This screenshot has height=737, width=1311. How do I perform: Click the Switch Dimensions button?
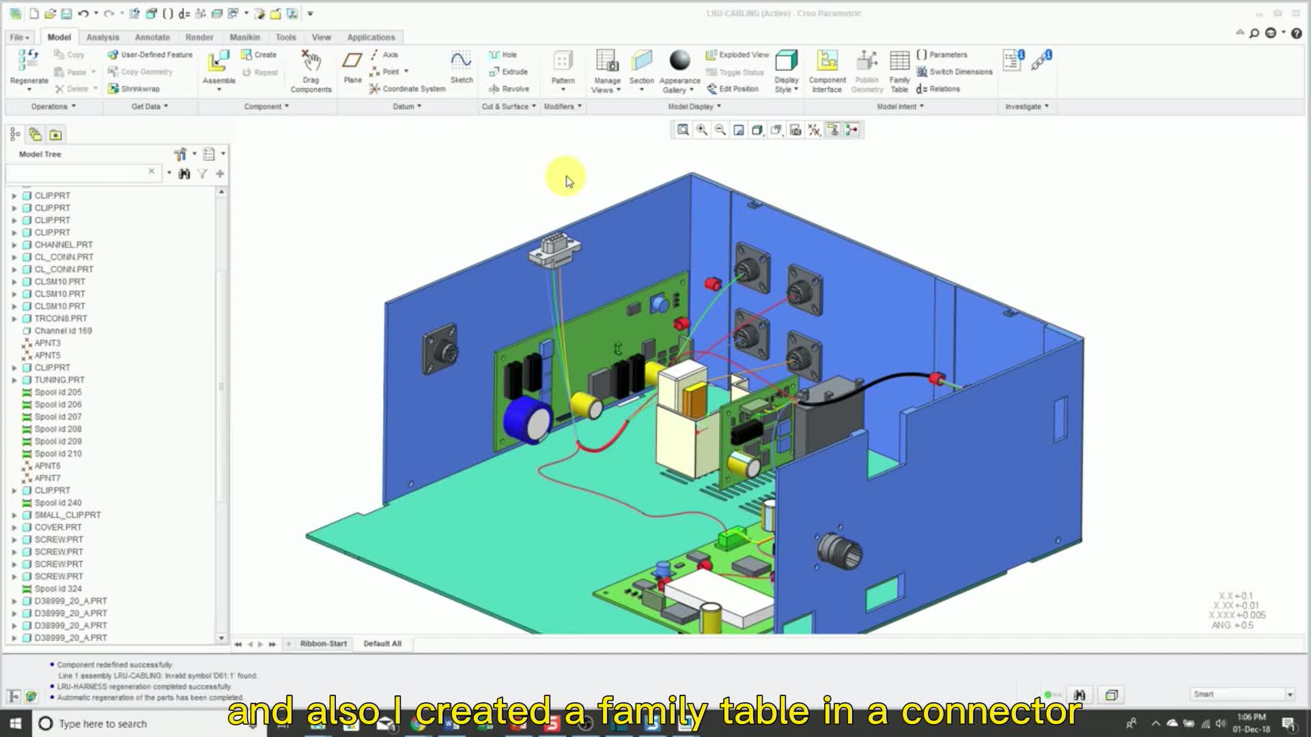(x=955, y=72)
